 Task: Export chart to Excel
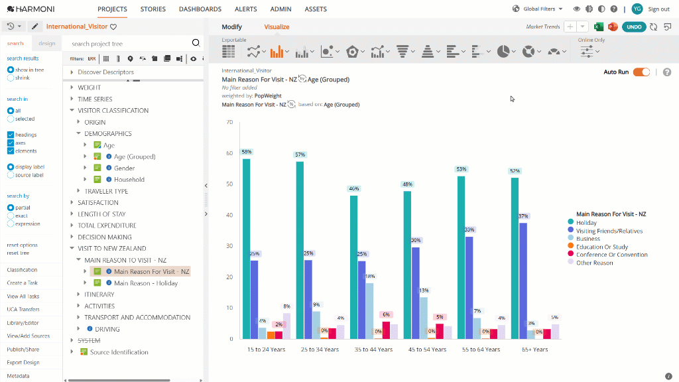coord(599,27)
